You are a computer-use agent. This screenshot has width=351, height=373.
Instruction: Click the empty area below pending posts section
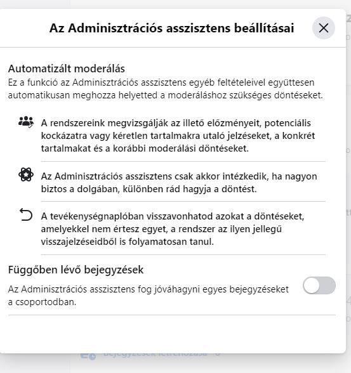coord(172,334)
